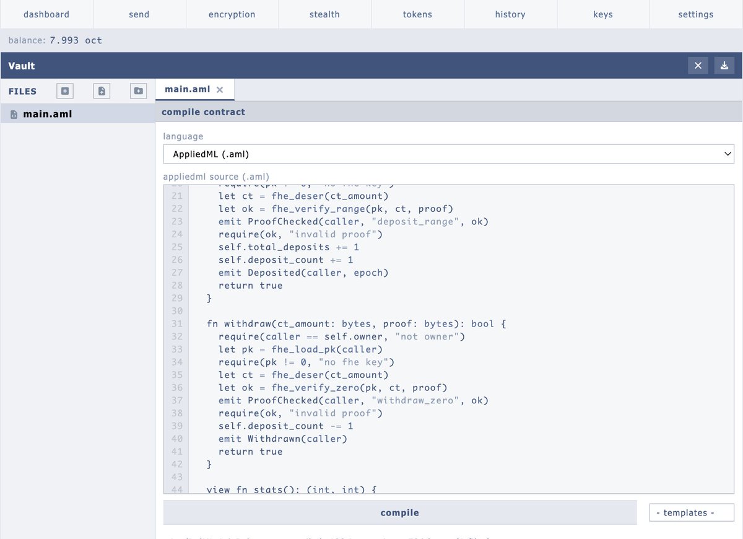Click inside code line 'fn withdraw(ct_amount: bytes, proof: bytes): bool {'

357,324
